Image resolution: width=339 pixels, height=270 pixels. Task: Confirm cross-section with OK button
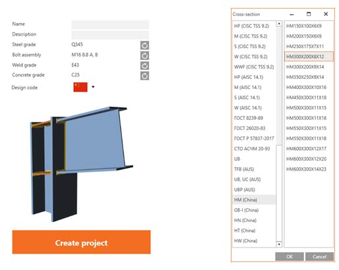point(290,256)
